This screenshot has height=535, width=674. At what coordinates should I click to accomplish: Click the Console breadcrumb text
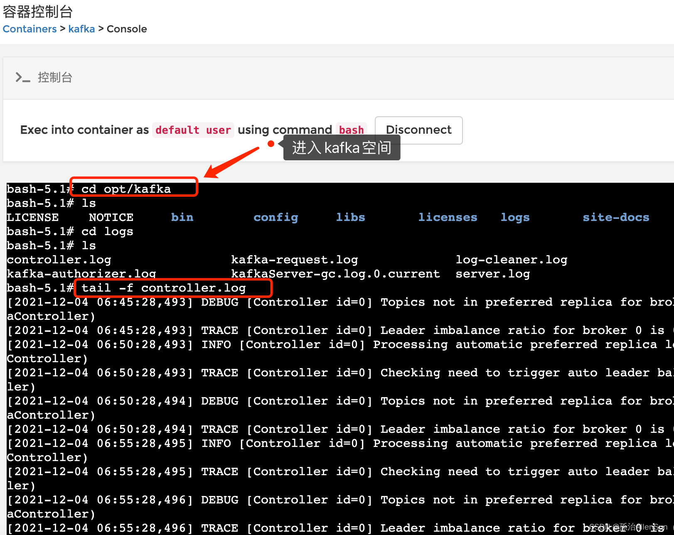127,29
